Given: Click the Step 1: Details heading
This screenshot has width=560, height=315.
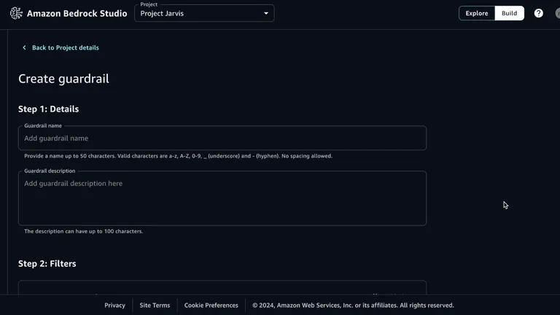Looking at the screenshot, I should 48,109.
